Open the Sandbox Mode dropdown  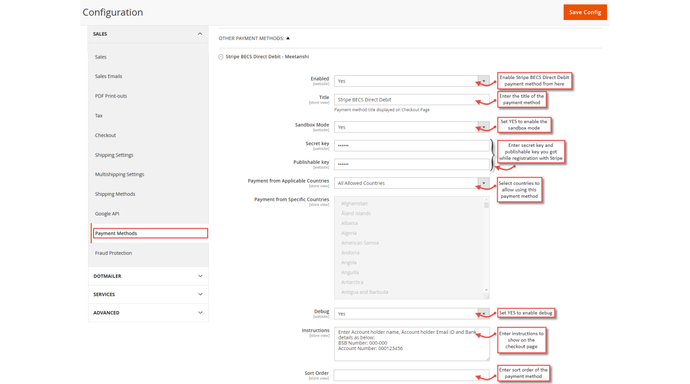tap(412, 127)
